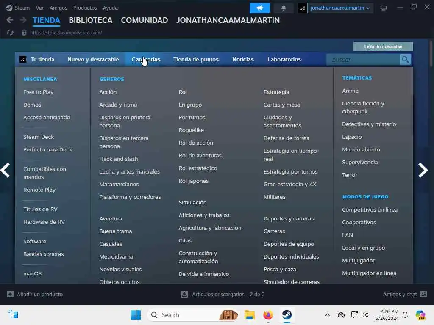
Task: Click the padlock icon beside the URL
Action: tap(24, 33)
